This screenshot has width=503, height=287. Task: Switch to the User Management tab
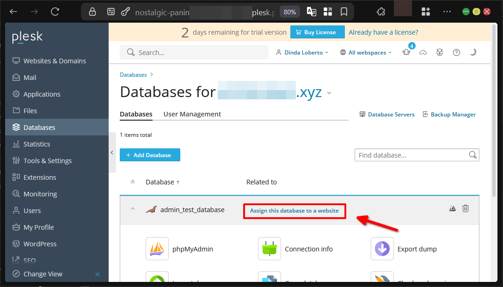pos(192,114)
